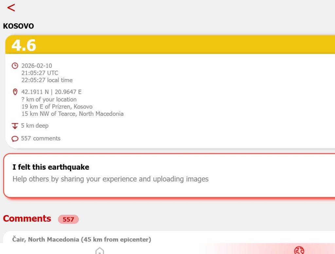Click the red Comments section heading
Screen dimensions: 335x254
click(x=27, y=219)
